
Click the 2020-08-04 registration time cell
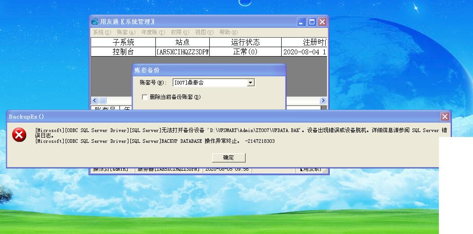point(305,52)
